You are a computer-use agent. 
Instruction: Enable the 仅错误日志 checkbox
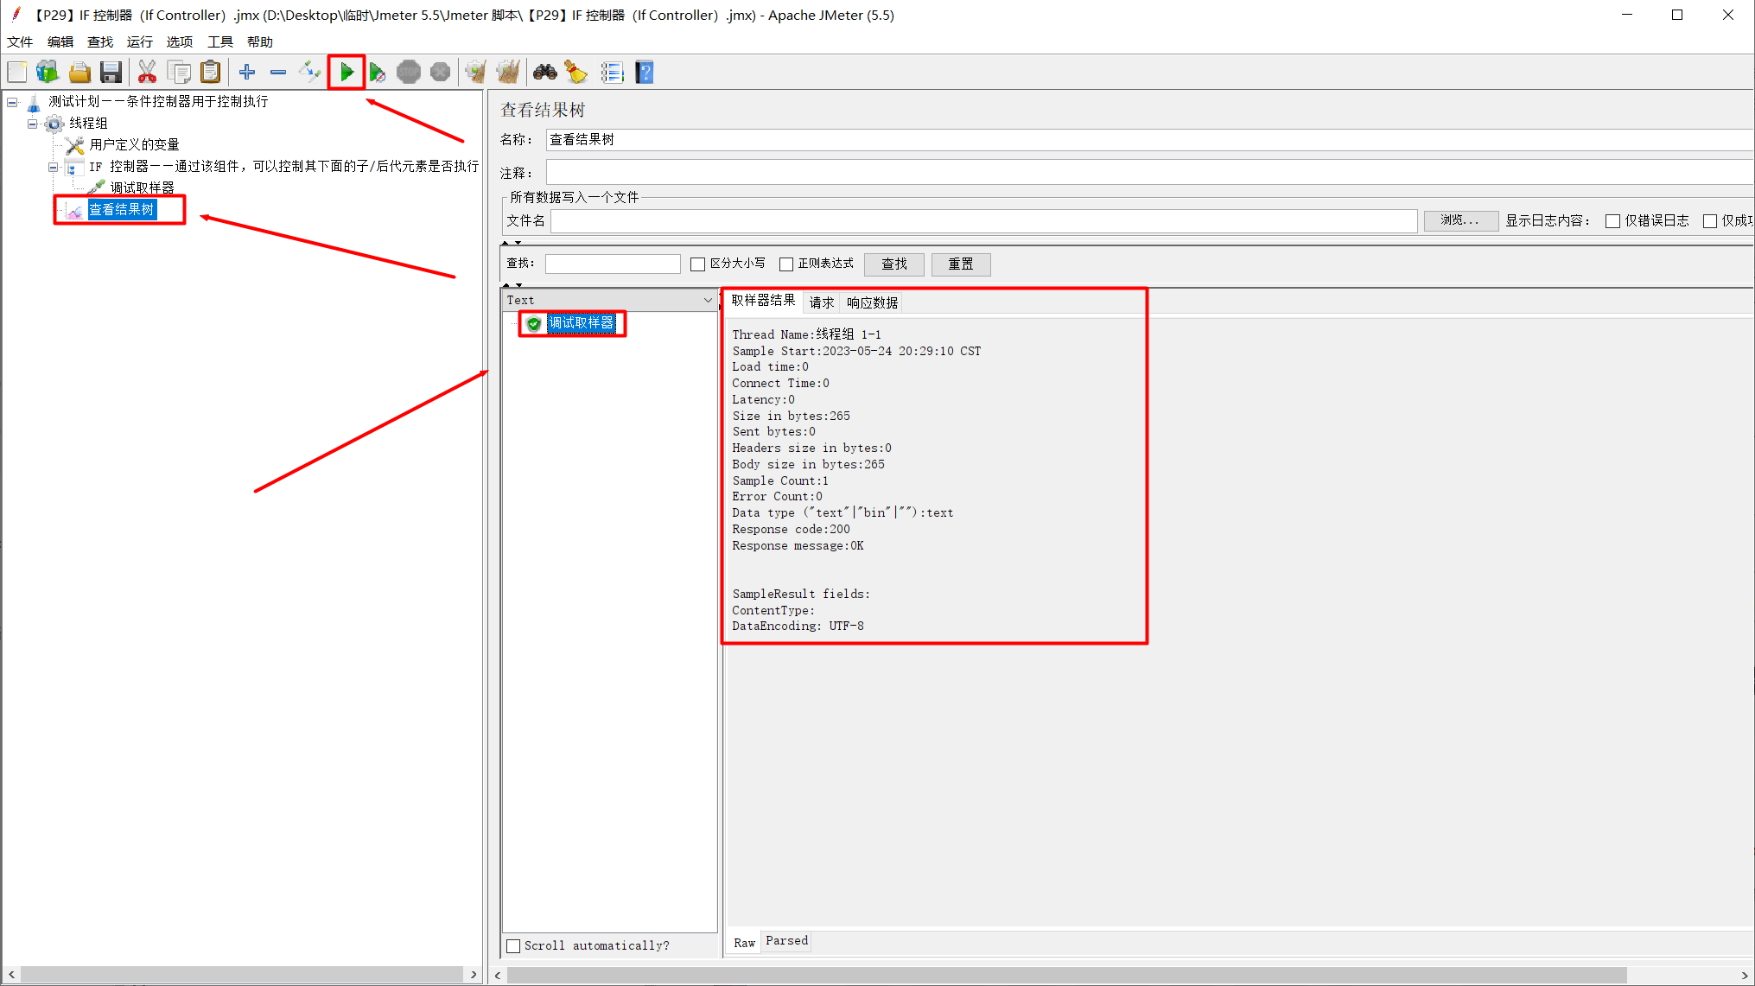click(1612, 221)
